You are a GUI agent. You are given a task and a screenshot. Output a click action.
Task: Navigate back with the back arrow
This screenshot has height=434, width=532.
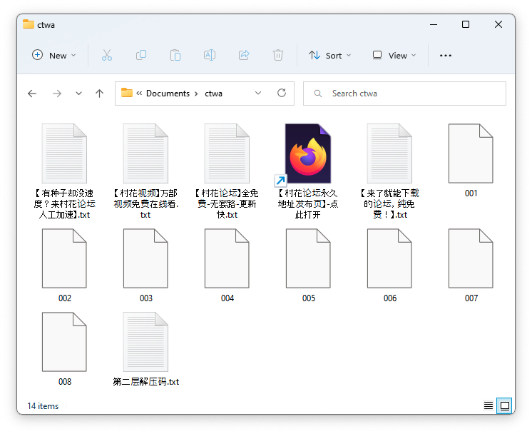tap(31, 94)
